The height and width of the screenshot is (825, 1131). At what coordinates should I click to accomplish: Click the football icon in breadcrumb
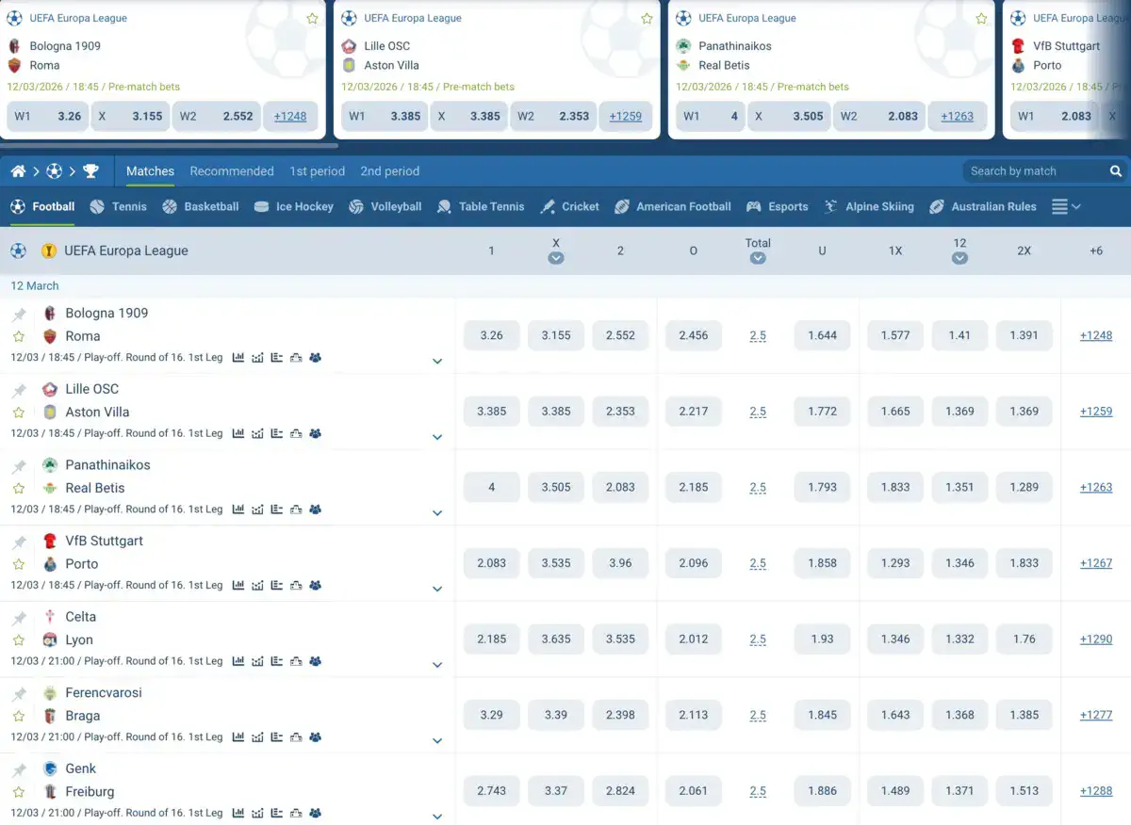click(54, 171)
